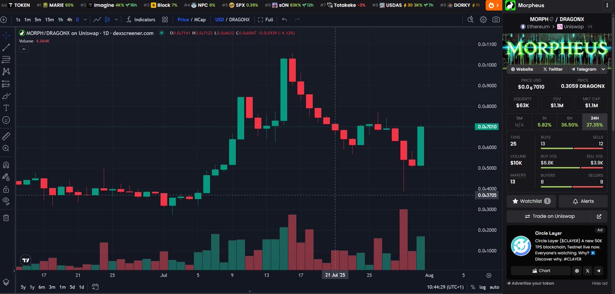Select the 1H stats tab
The height and width of the screenshot is (294, 615).
(x=544, y=121)
